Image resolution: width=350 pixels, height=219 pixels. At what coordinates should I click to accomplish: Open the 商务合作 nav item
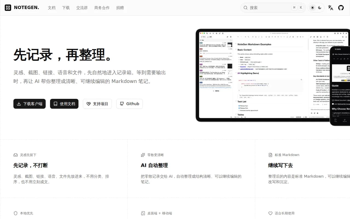point(102,8)
